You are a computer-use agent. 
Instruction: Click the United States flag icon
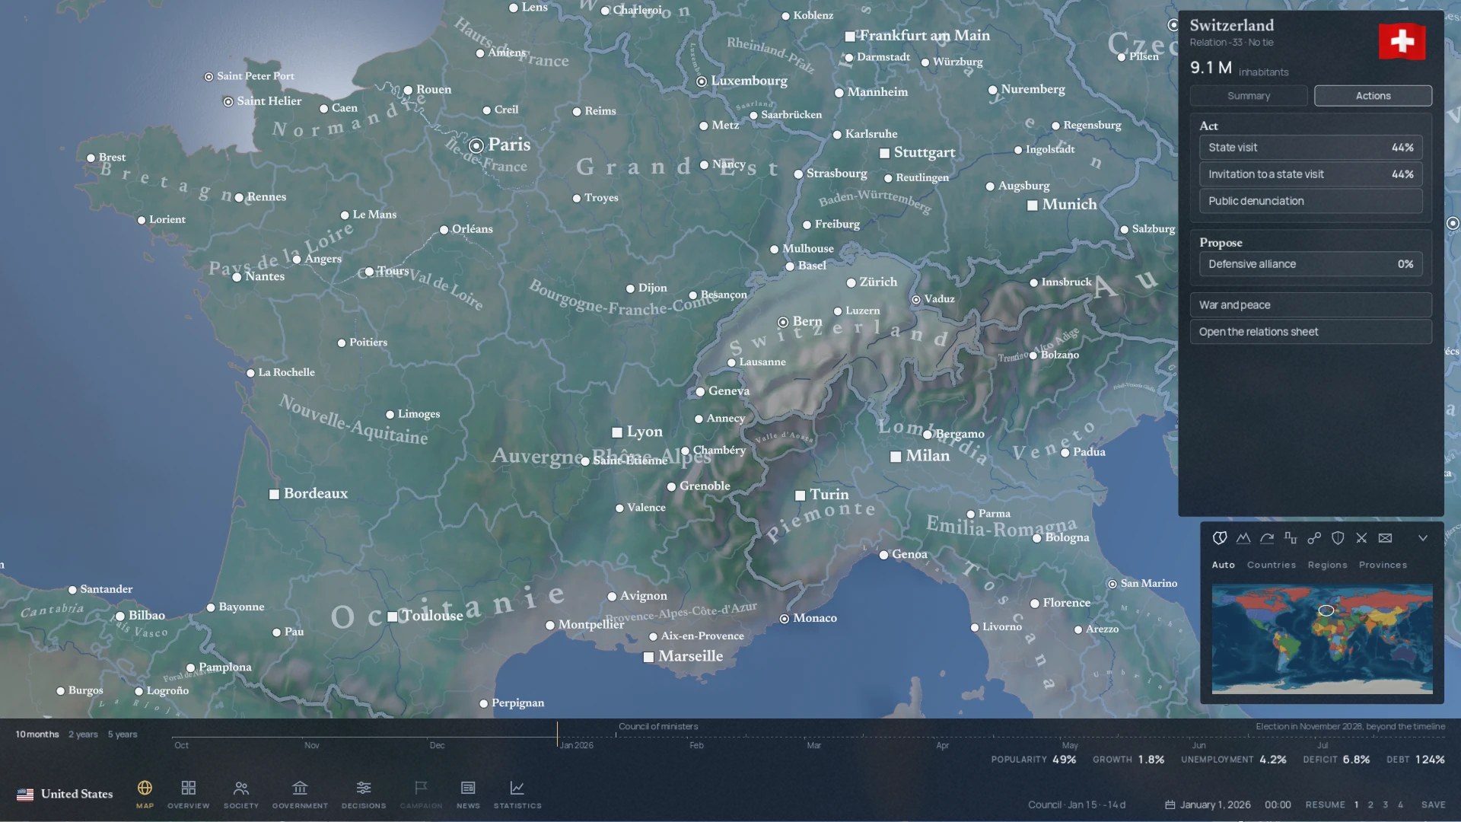coord(25,794)
